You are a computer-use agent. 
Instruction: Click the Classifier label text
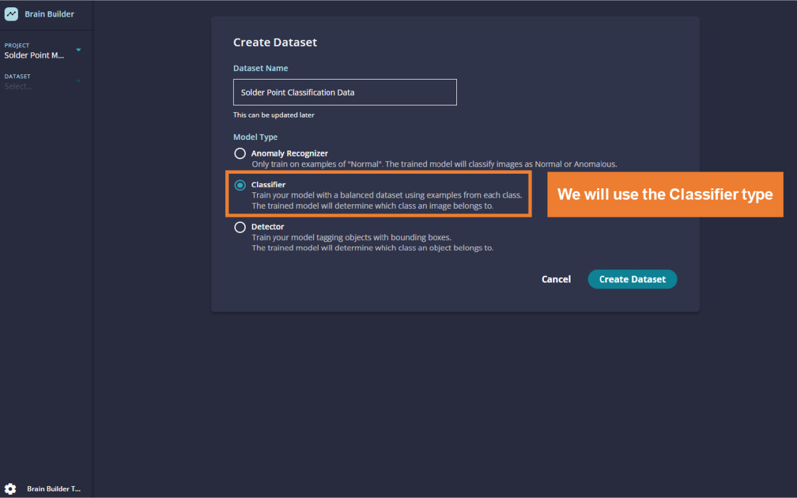tap(268, 184)
